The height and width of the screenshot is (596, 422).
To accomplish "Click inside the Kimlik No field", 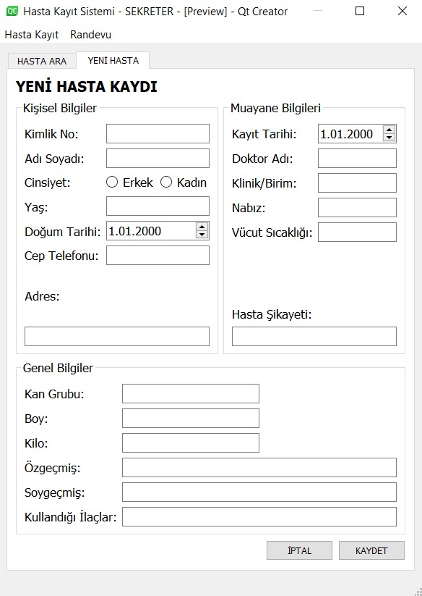I will point(156,133).
